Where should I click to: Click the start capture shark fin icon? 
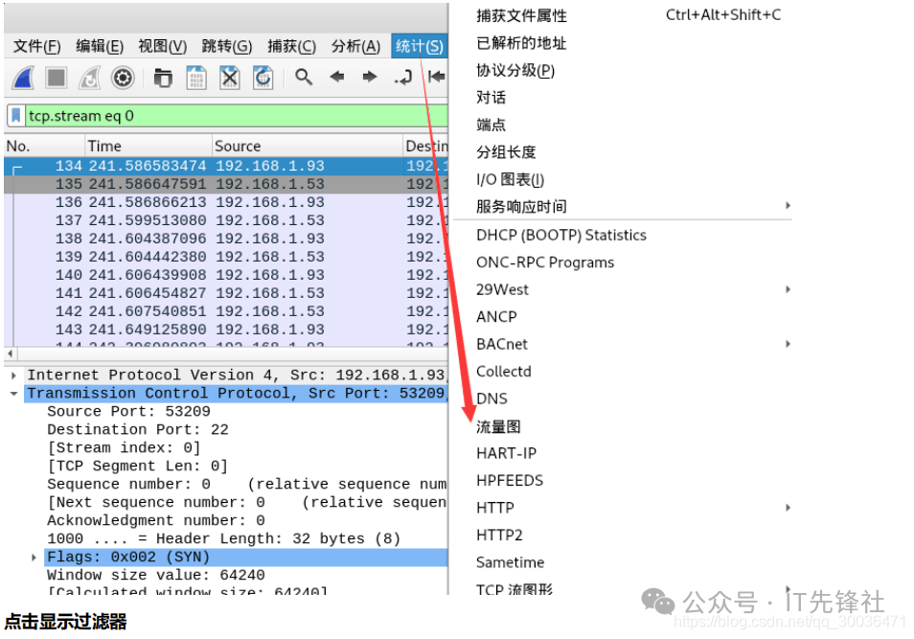click(x=24, y=78)
